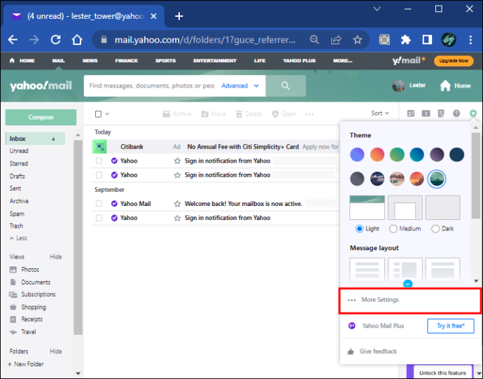
Task: Click the search messages input field
Action: [x=152, y=85]
